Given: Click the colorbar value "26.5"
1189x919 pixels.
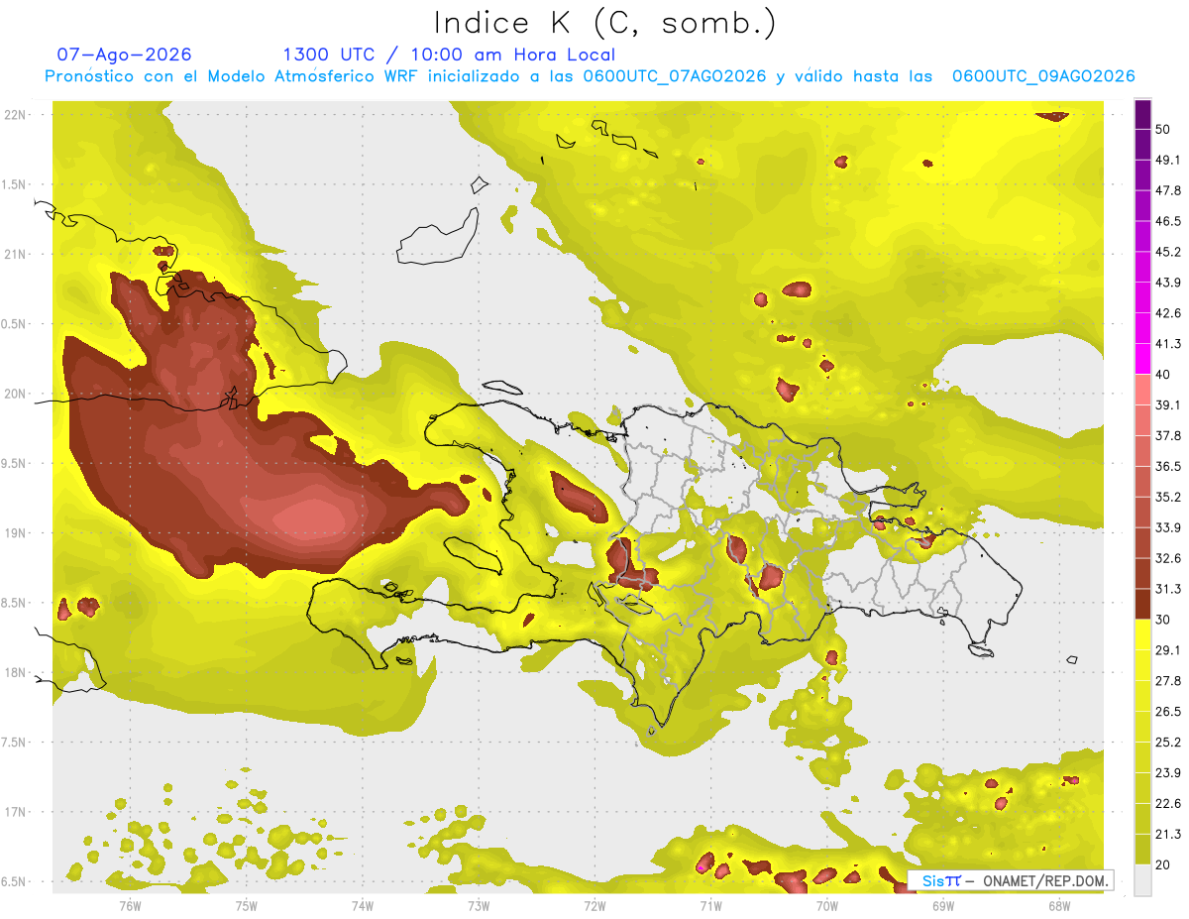Looking at the screenshot, I should (x=1168, y=712).
